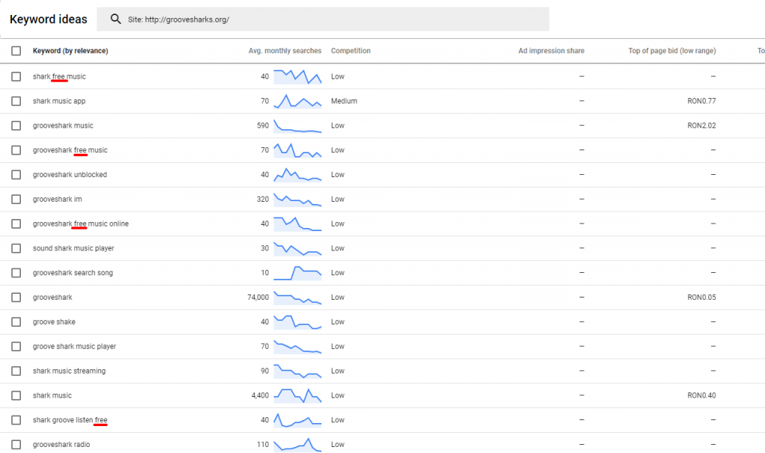This screenshot has width=765, height=453.
Task: Click keyword 'shark music streaming'
Action: 69,371
